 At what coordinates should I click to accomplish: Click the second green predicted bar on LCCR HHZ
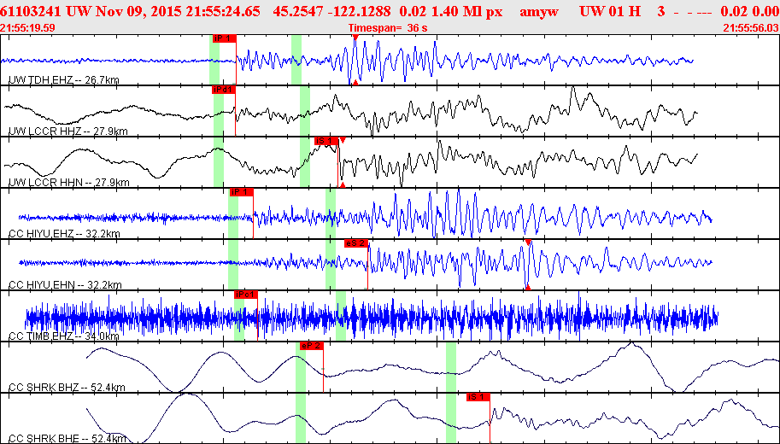pos(305,111)
